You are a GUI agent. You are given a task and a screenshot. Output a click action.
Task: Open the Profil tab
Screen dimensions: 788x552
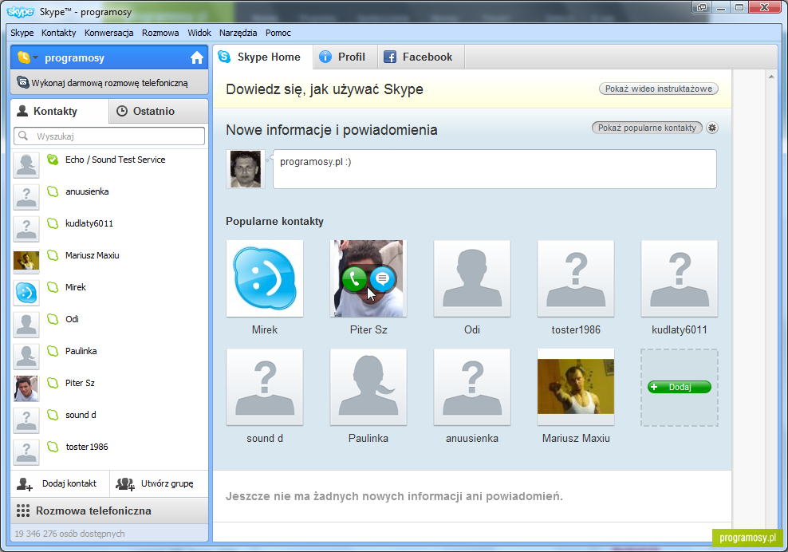(342, 57)
